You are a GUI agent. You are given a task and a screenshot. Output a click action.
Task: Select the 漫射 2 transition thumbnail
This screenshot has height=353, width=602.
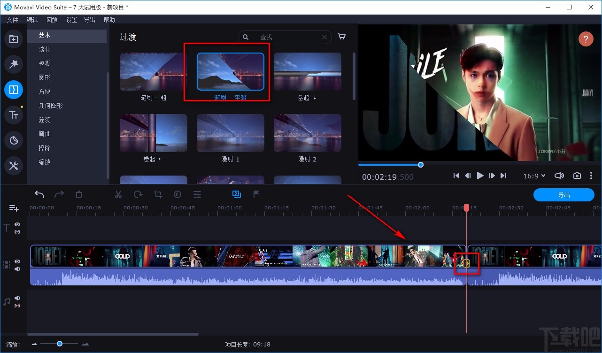click(x=308, y=133)
